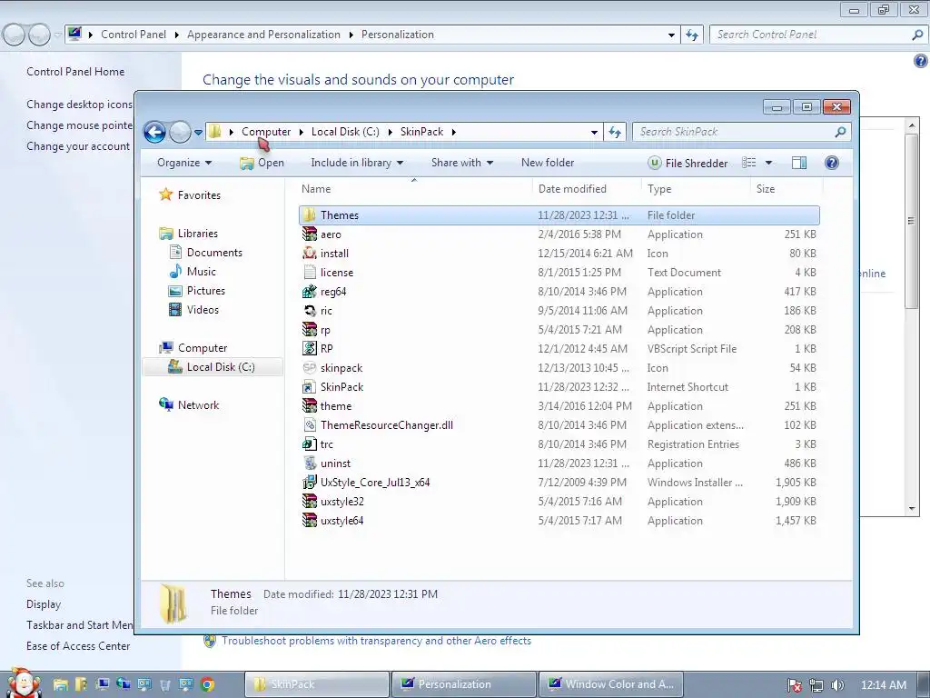
Task: Toggle the preview pane icon
Action: (799, 163)
